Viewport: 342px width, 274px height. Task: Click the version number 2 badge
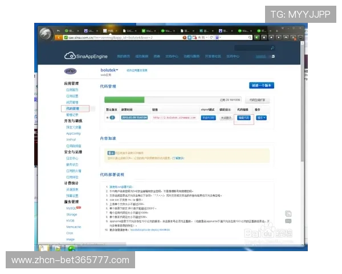pos(112,118)
